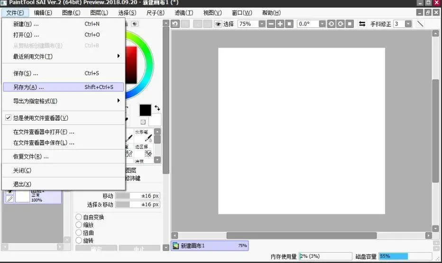Rotate canvas clockwise icon
442x263 pixels.
pyautogui.click(x=341, y=24)
